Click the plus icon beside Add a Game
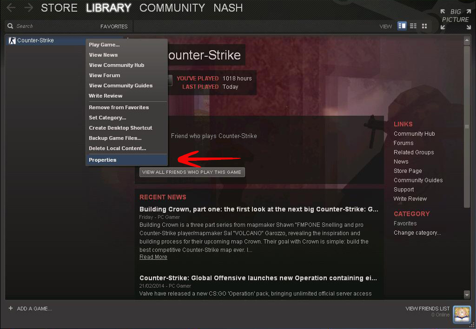 [11, 309]
